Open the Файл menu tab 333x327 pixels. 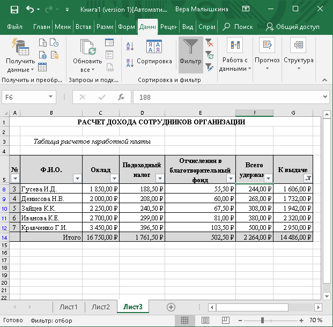click(x=15, y=27)
